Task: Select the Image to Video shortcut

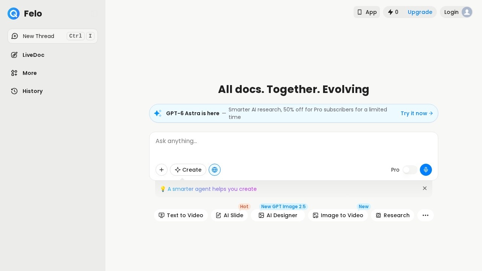Action: point(338,215)
